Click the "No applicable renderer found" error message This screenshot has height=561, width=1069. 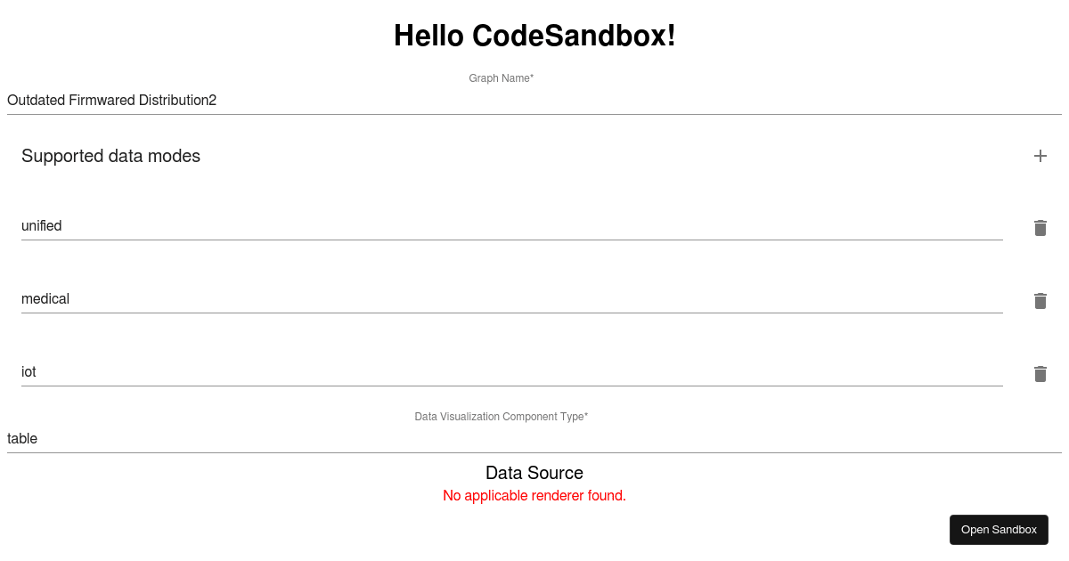pyautogui.click(x=534, y=495)
